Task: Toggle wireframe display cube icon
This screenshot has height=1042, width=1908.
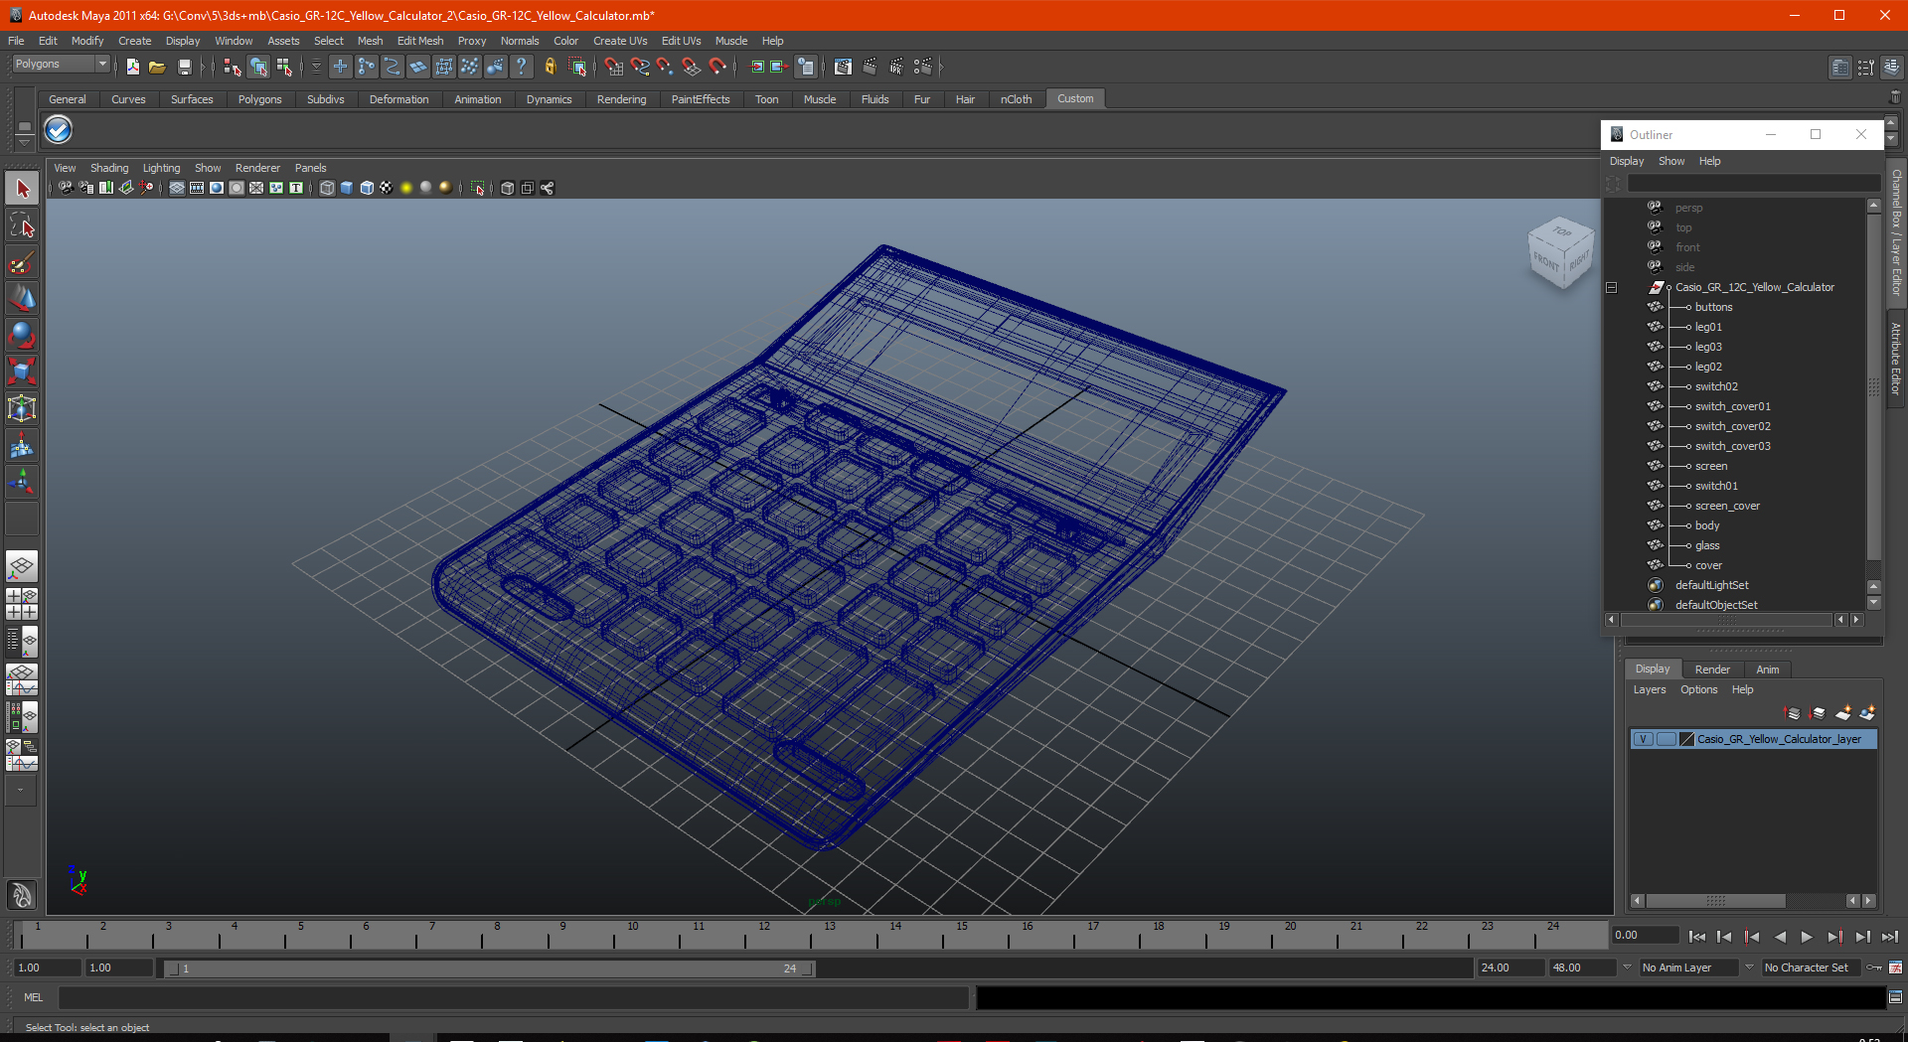Action: 327,188
